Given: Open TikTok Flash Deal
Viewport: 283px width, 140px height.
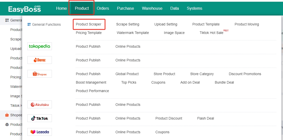Looking at the screenshot, I should (206, 118).
